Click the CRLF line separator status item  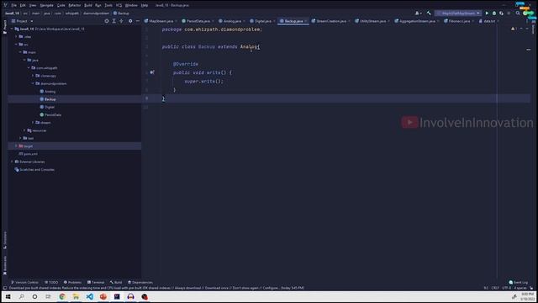point(495,288)
